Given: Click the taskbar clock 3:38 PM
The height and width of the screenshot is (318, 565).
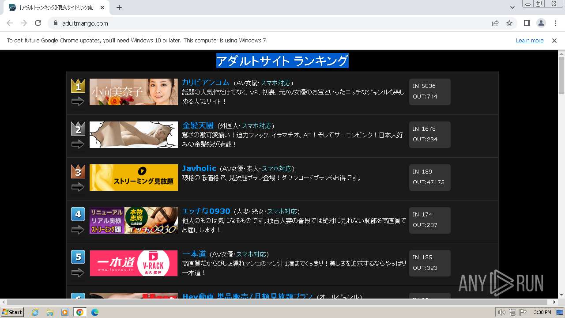Looking at the screenshot, I should [x=542, y=312].
